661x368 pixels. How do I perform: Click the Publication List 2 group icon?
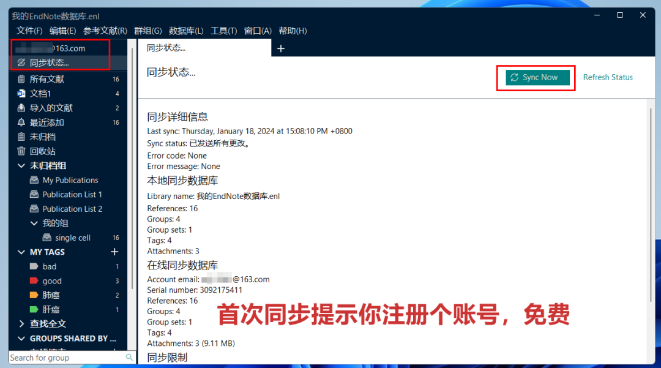pyautogui.click(x=34, y=209)
